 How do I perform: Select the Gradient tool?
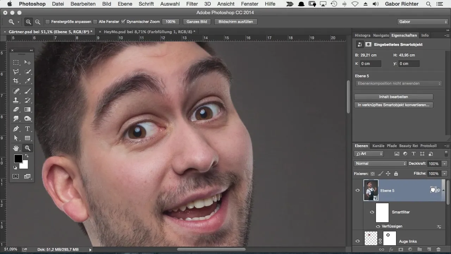click(x=27, y=109)
